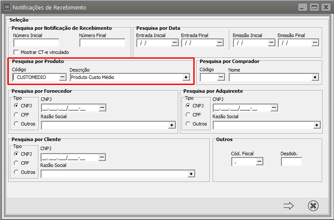
Task: Open Fornecedor CNPJ lookup ellipsis button
Action: 102,108
